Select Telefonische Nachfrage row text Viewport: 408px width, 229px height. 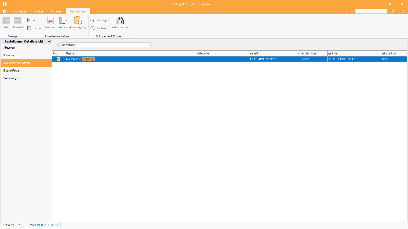(x=80, y=59)
